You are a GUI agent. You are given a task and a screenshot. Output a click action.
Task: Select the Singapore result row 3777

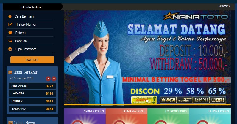32,86
